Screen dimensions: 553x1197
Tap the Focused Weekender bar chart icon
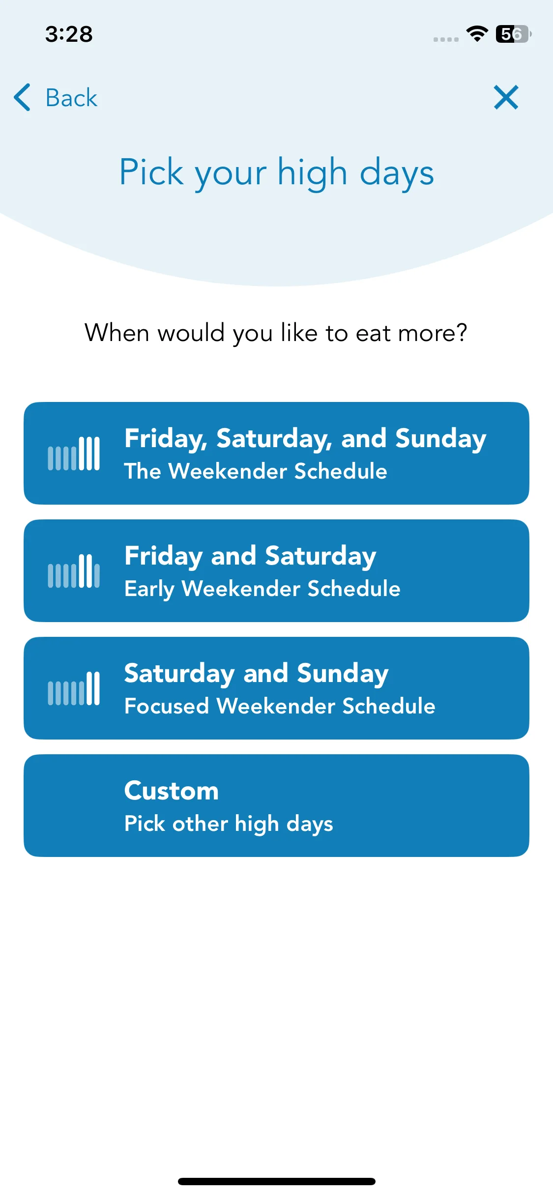74,688
